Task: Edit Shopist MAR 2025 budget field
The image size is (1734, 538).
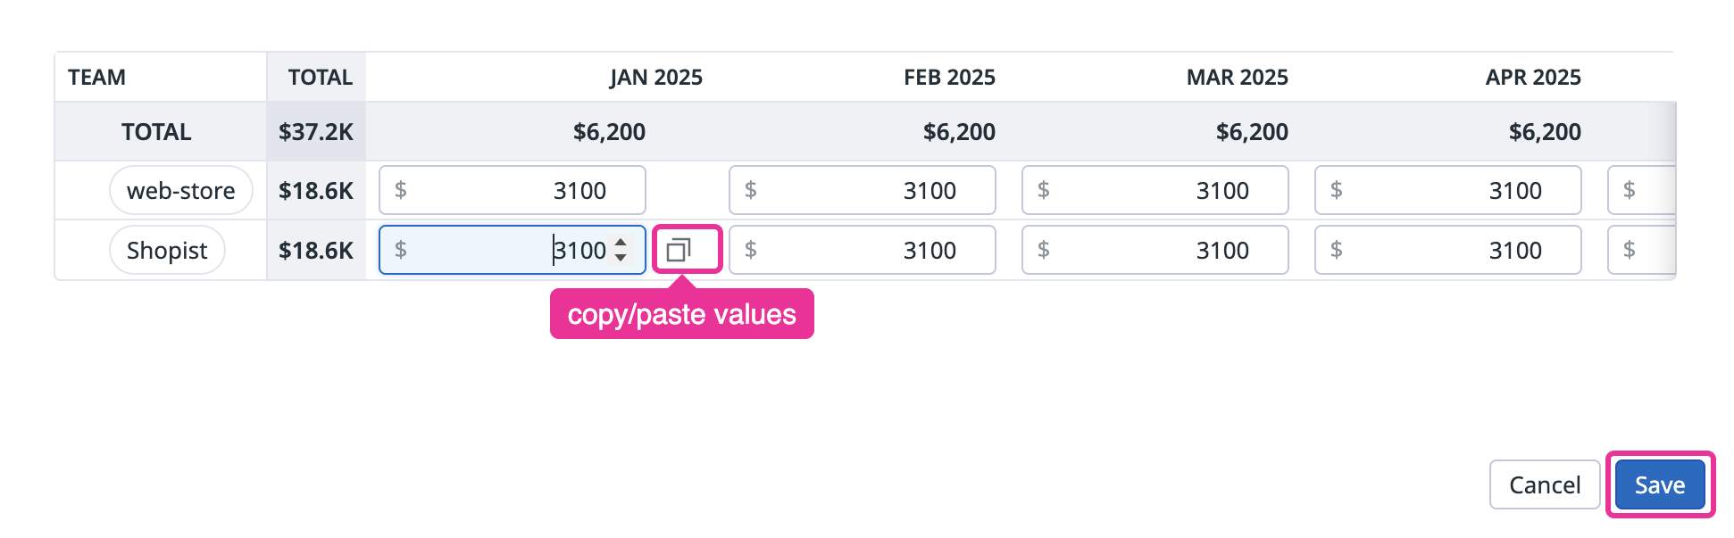Action: 1155,250
